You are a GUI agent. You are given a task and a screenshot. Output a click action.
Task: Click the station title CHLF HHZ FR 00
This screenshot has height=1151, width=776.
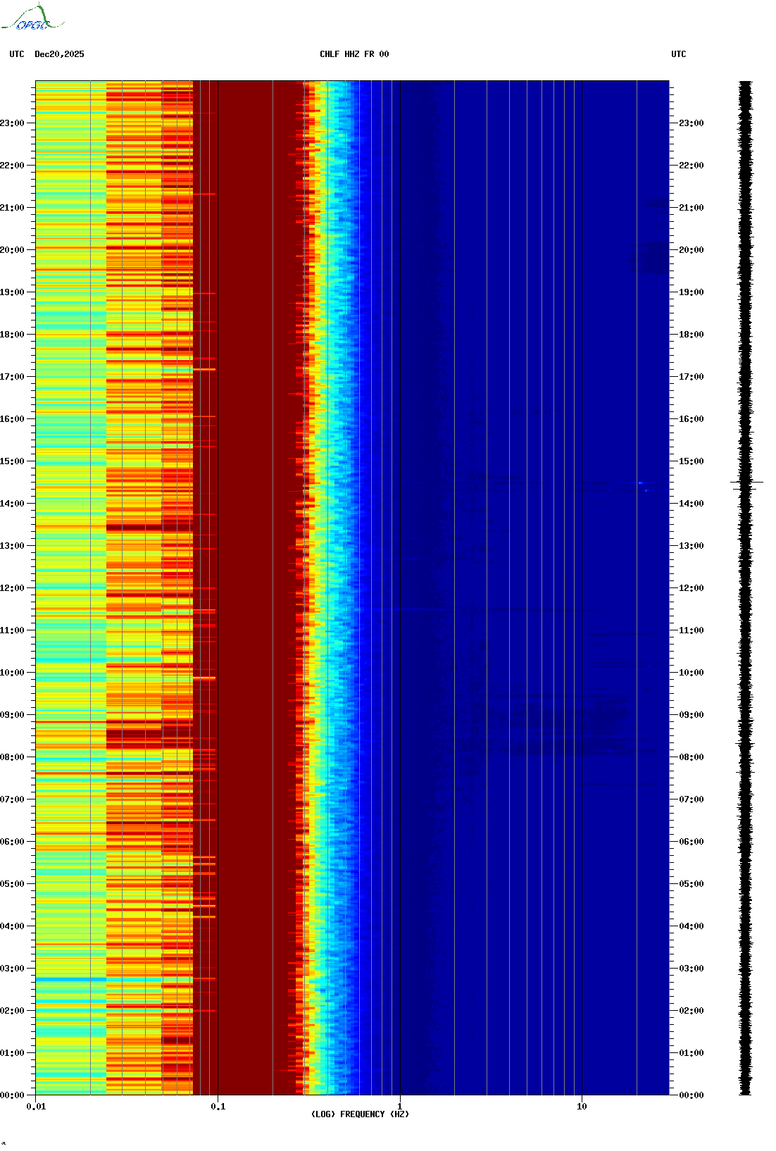pyautogui.click(x=354, y=54)
